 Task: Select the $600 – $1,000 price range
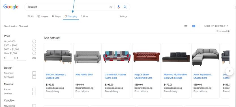point(34,49)
